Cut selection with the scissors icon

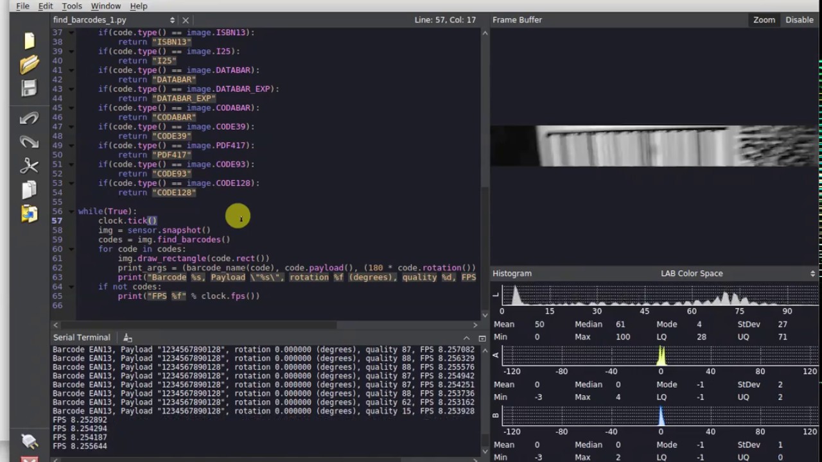29,166
